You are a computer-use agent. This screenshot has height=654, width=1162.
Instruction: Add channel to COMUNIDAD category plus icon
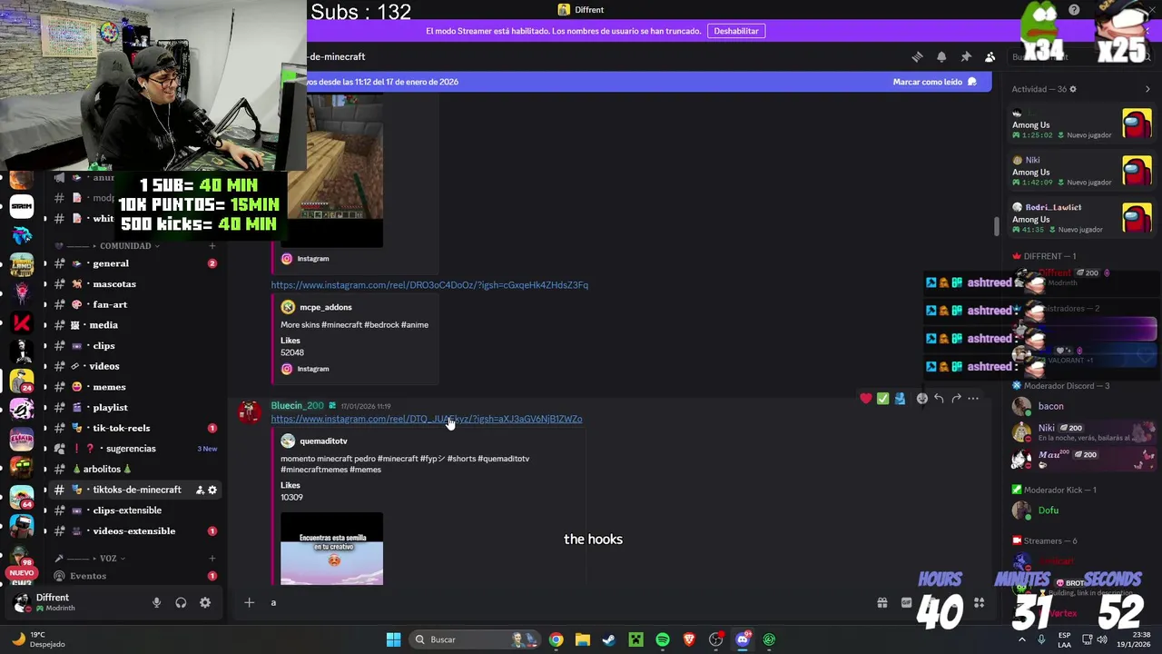coord(212,246)
